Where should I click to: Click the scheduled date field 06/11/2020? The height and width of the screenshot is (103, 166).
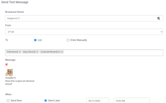(x=97, y=100)
